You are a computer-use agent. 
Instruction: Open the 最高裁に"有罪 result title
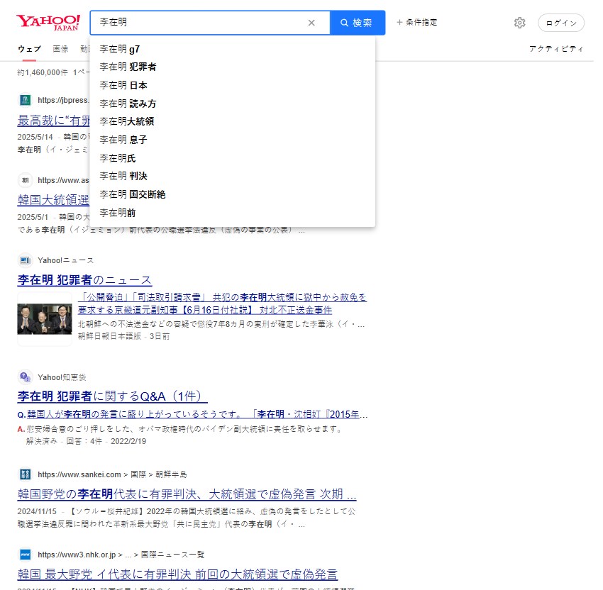(x=53, y=121)
